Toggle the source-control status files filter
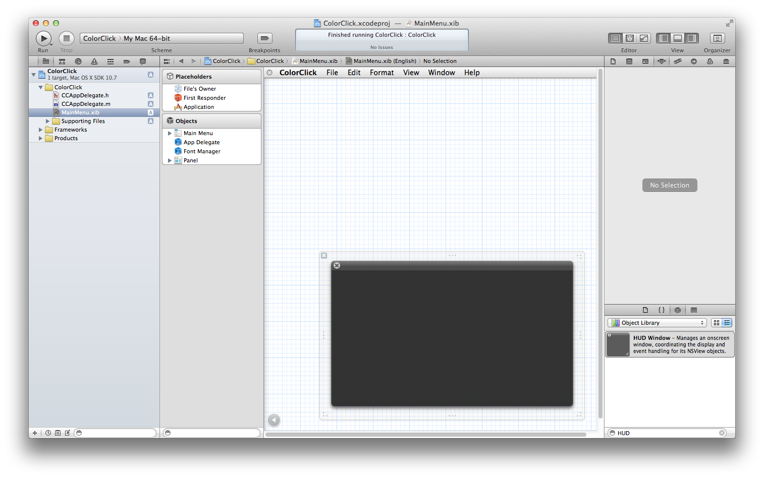This screenshot has width=764, height=478. 58,433
